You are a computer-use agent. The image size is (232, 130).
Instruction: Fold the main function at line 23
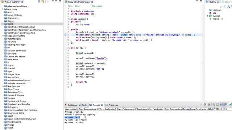70,48
